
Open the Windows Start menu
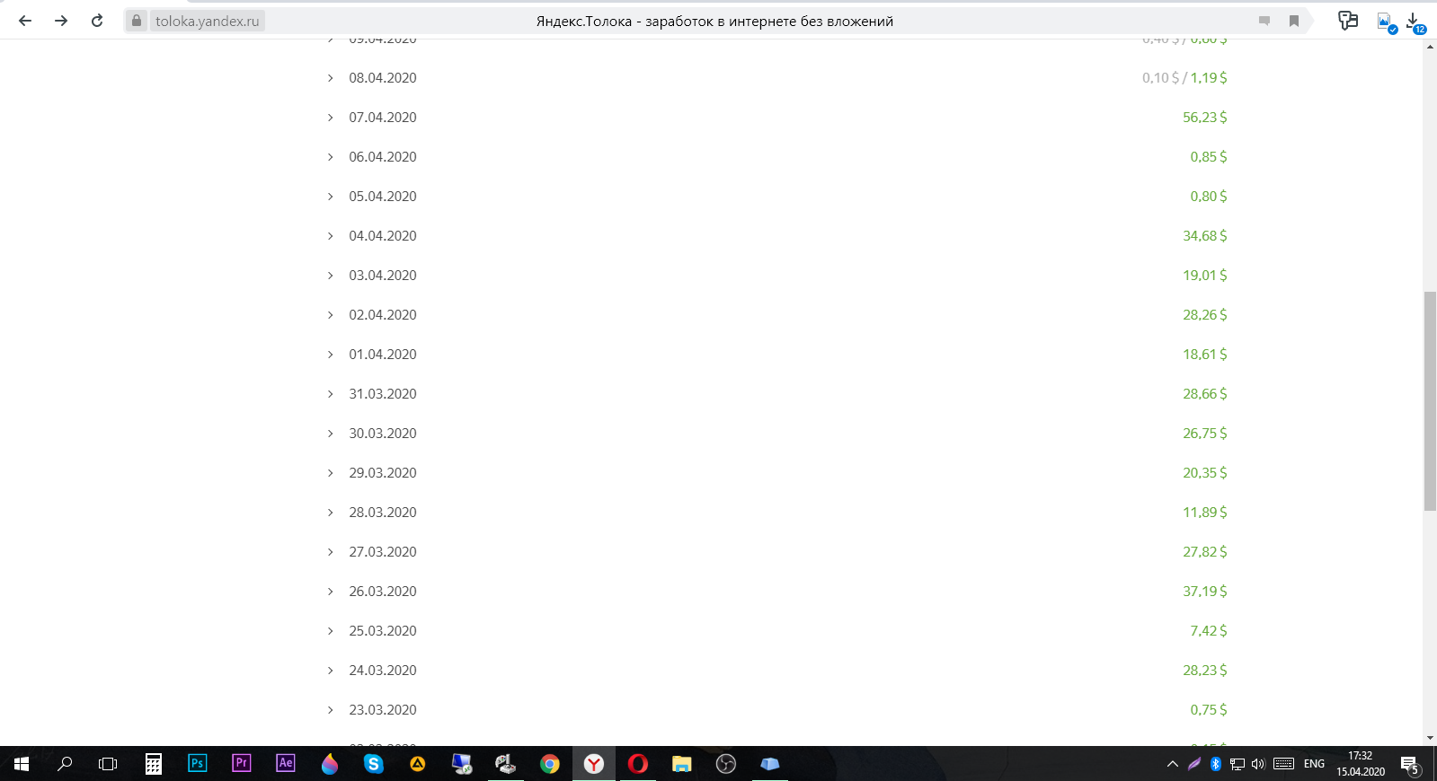(22, 764)
